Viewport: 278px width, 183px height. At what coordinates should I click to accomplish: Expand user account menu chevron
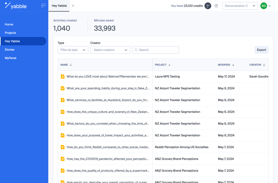pyautogui.click(x=270, y=6)
